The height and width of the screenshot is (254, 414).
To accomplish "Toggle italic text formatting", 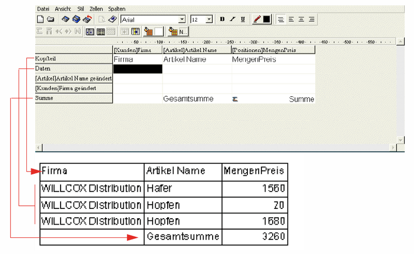I will (x=232, y=19).
